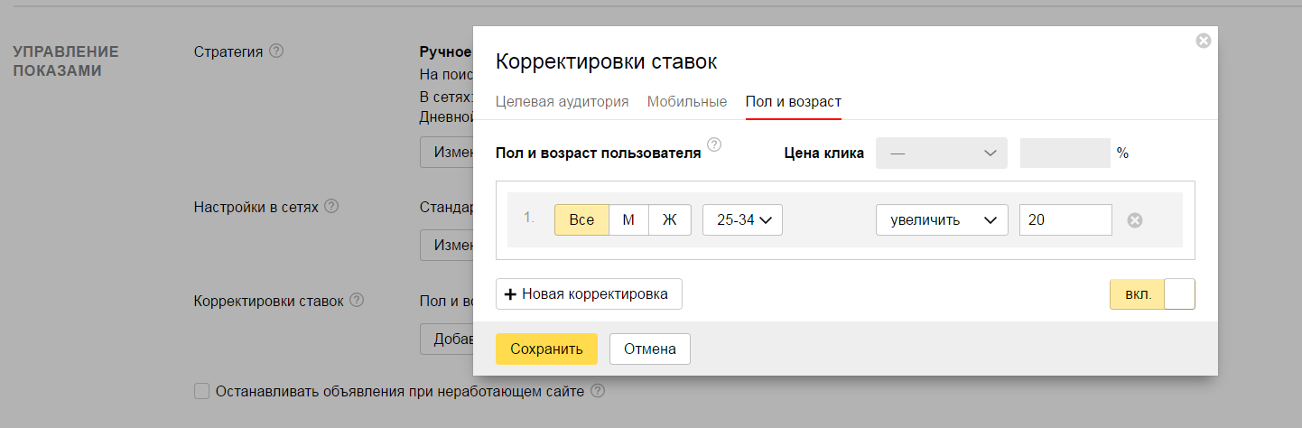Remove adjustment row 1 with delete icon
The width and height of the screenshot is (1302, 428).
[x=1135, y=220]
